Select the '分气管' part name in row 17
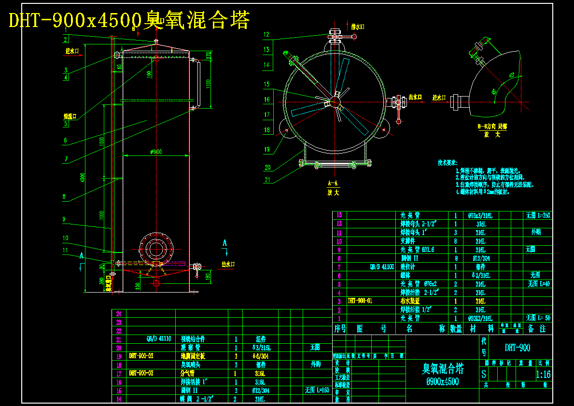The width and height of the screenshot is (574, 406). point(188,374)
